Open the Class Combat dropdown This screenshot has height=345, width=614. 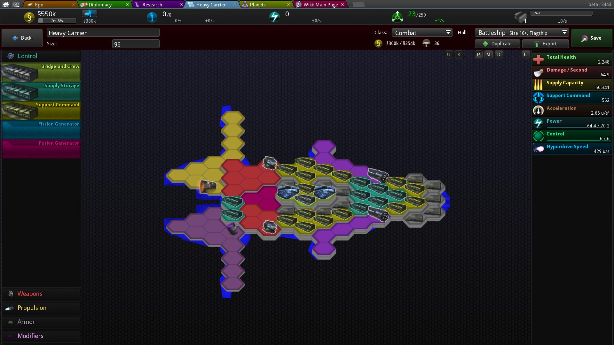(422, 33)
